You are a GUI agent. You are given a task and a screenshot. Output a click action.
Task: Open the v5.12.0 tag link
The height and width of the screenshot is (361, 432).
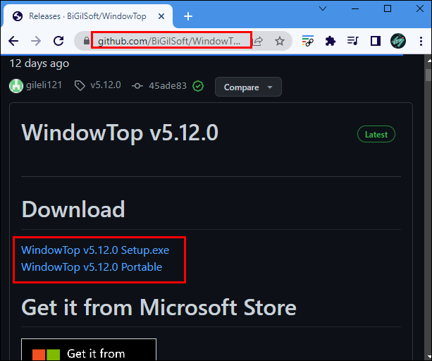coord(106,85)
